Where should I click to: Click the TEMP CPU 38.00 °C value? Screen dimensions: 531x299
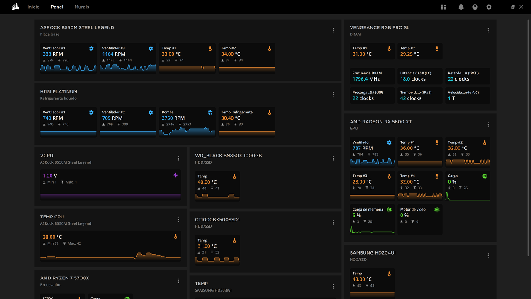point(52,237)
